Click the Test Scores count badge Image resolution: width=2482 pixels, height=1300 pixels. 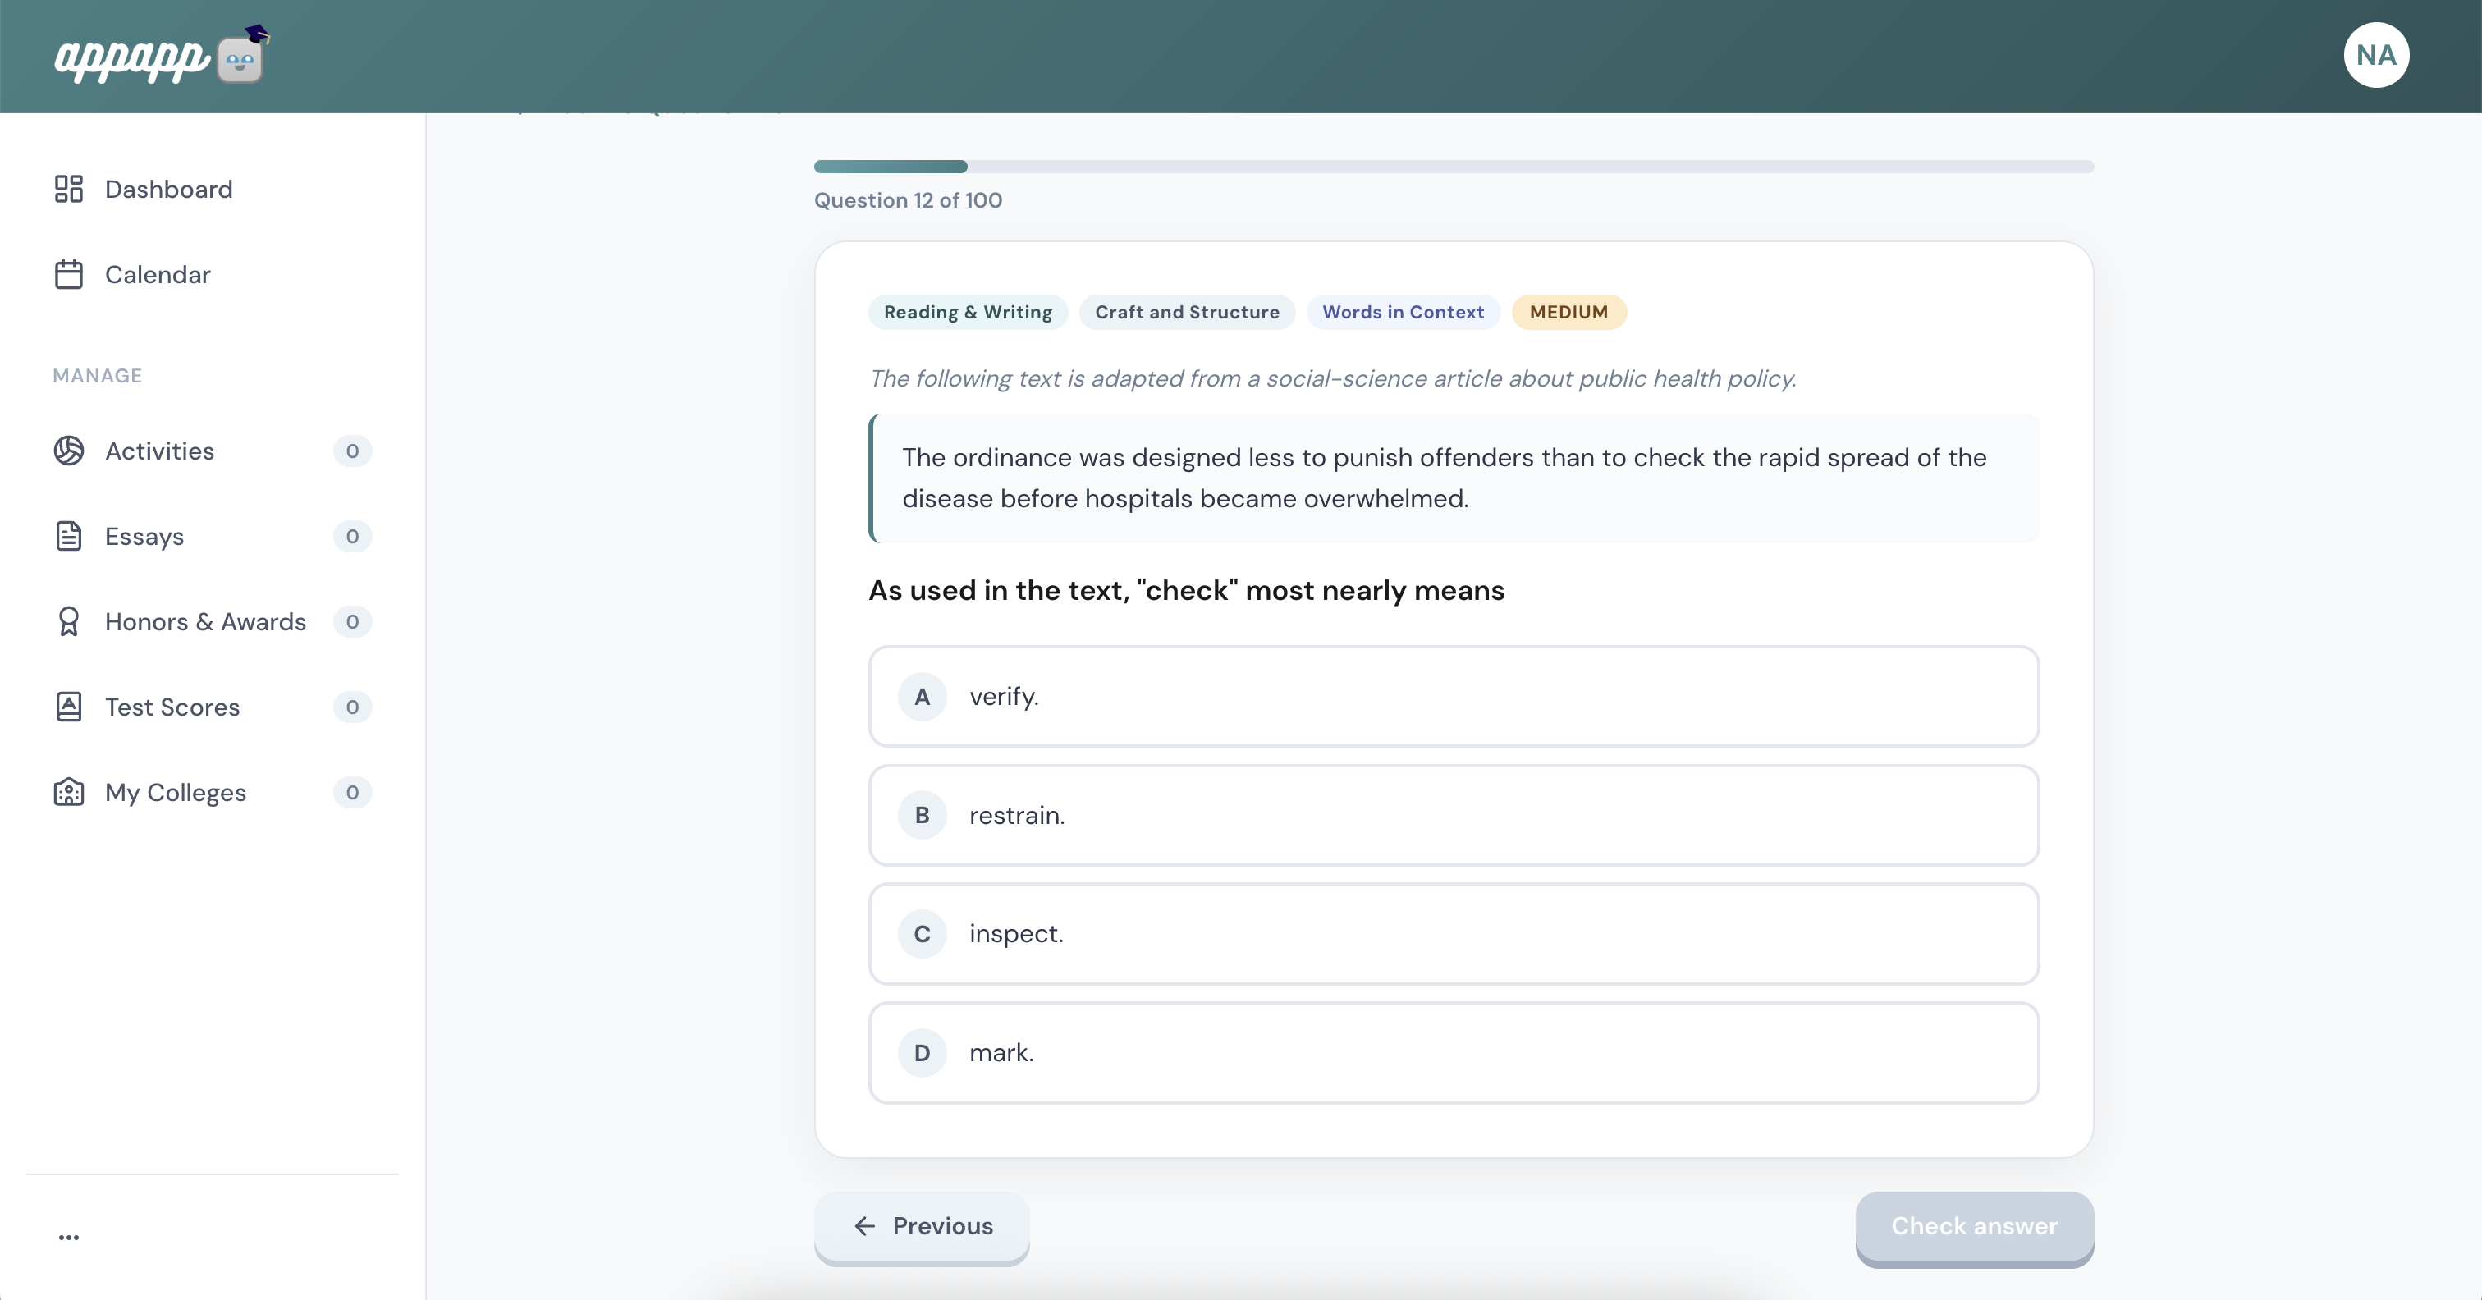pyautogui.click(x=353, y=707)
